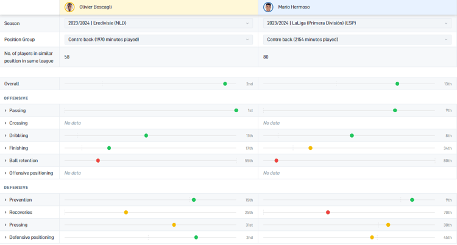Click Mario Hermoso's avatar photo
Viewport: 457px width, 245px height.
[x=268, y=7]
